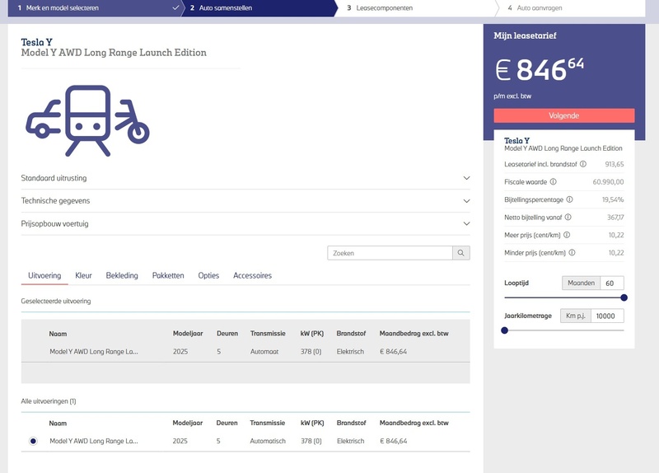Screen dimensions: 659x473
Task: Click Model Y AWD name in selected uitvoering
Action: (94, 352)
